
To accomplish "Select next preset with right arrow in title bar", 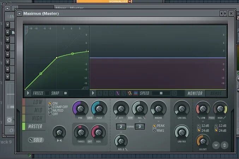I will click(225, 13).
